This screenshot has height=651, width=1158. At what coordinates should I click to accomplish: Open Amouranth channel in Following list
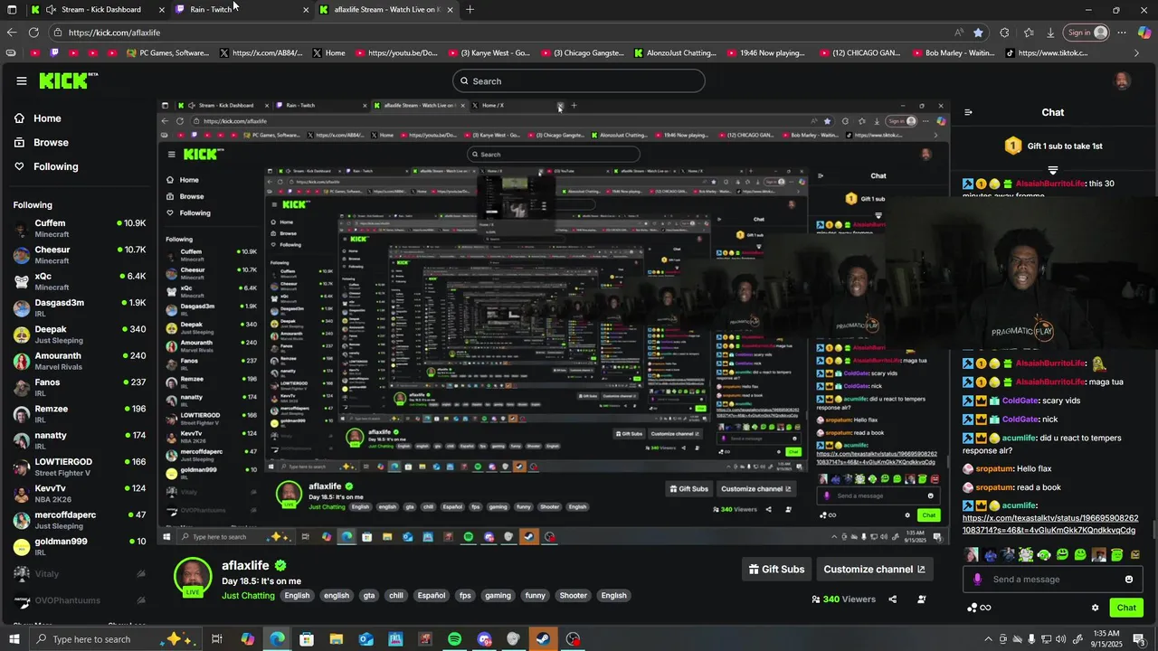[x=80, y=361]
